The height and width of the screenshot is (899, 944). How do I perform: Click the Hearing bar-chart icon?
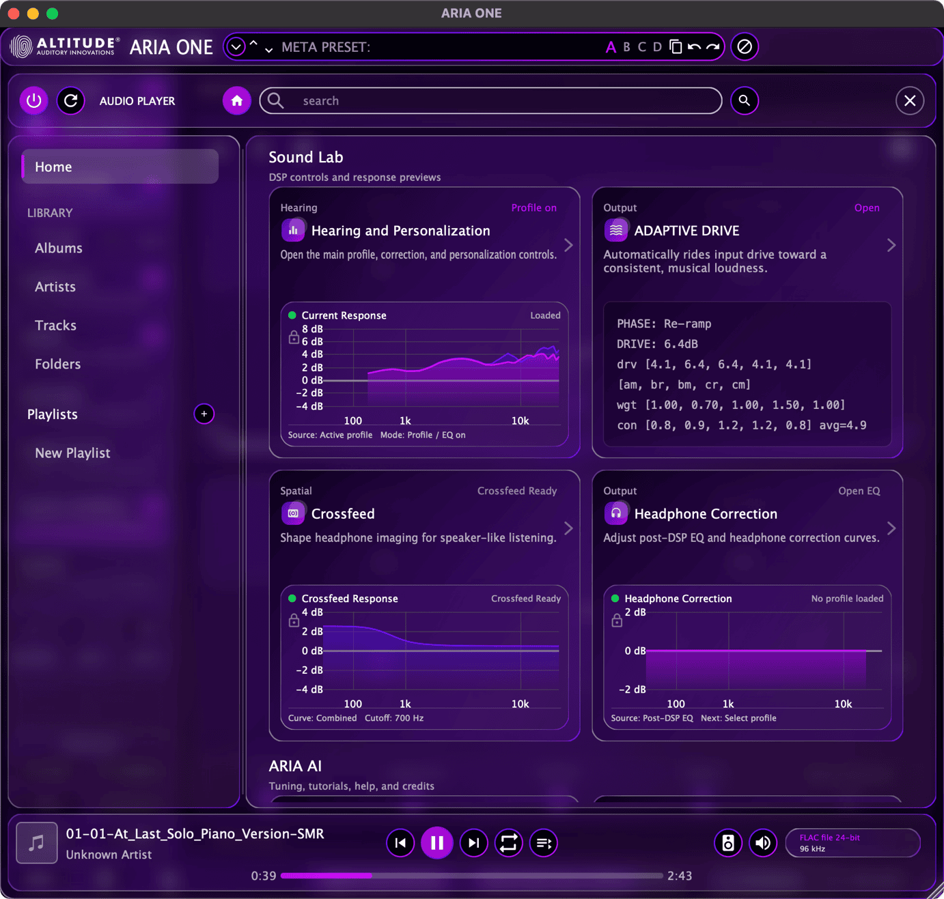point(293,230)
